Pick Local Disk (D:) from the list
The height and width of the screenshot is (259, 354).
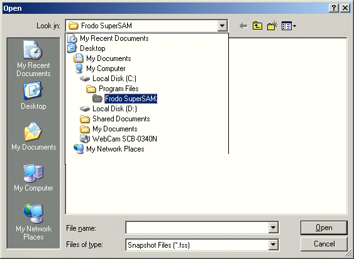click(x=108, y=109)
